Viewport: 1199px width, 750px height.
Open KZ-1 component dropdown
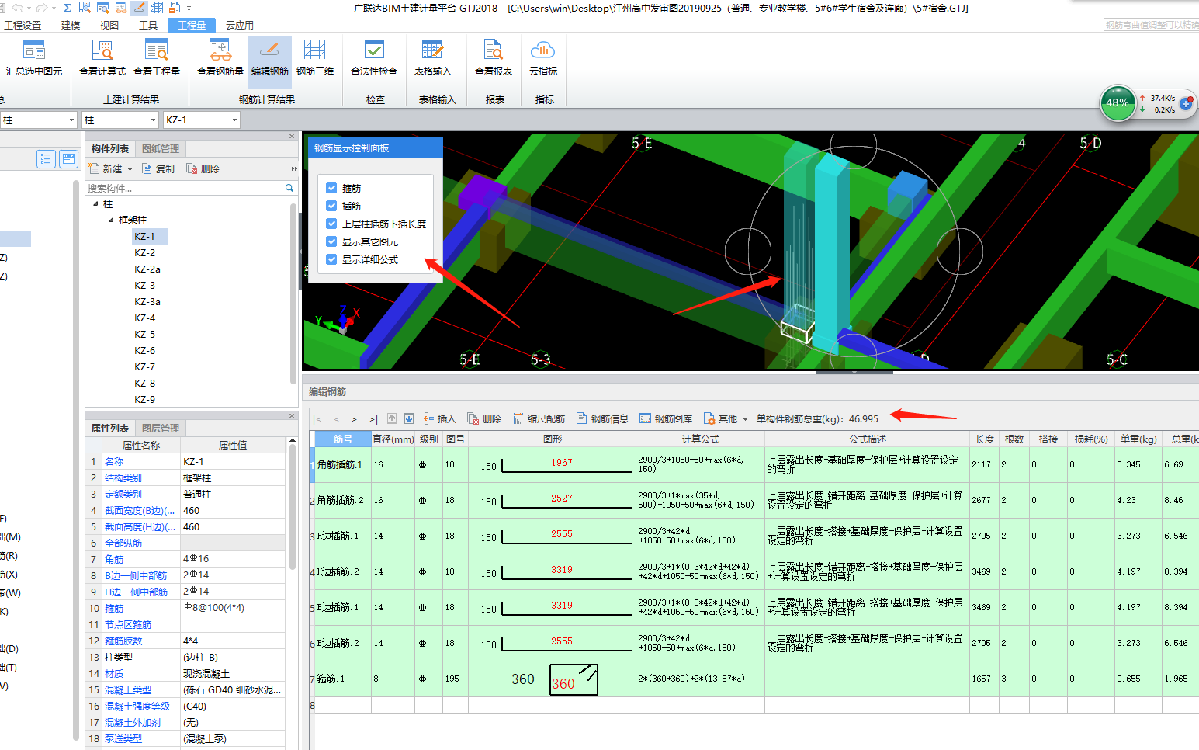[234, 120]
